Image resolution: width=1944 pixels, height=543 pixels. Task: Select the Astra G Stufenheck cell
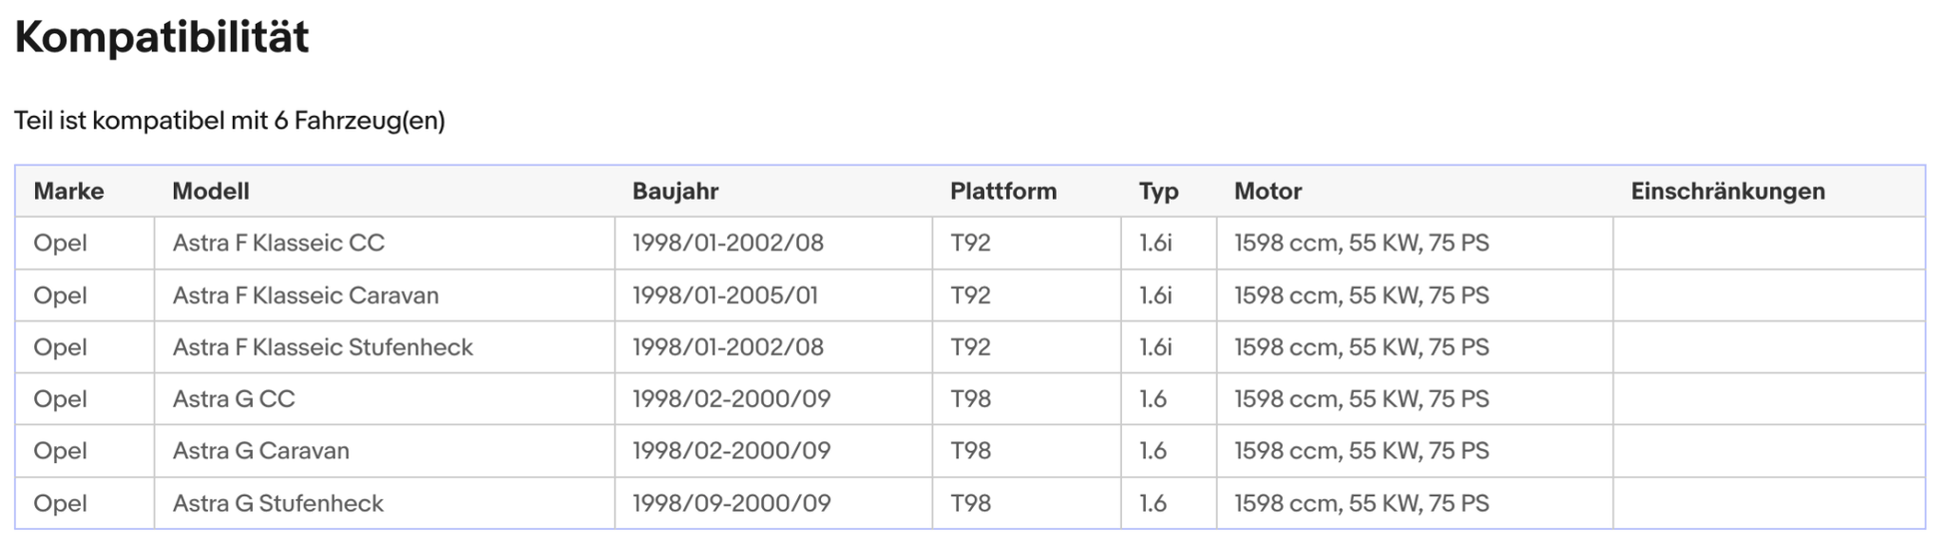tap(278, 503)
